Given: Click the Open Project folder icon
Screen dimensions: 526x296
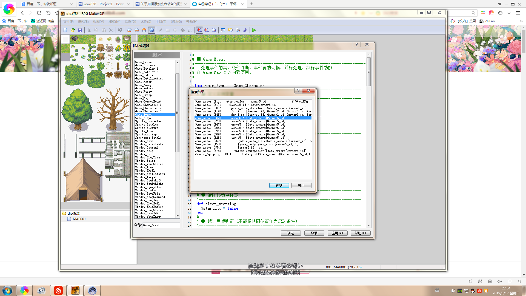Looking at the screenshot, I should point(73,30).
